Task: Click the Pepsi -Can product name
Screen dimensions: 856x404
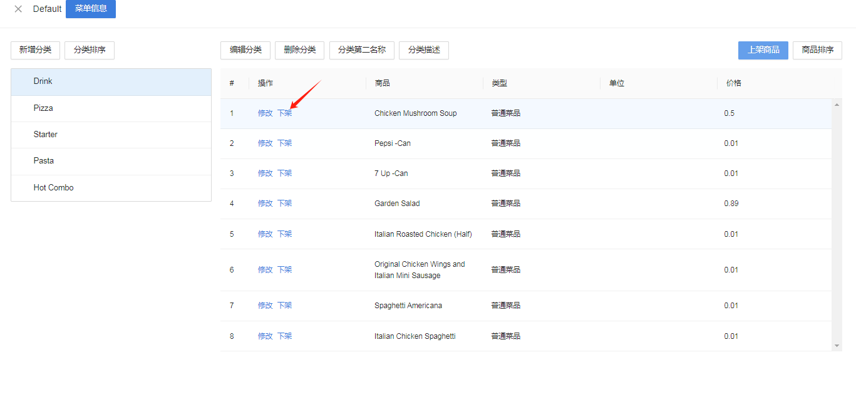Action: click(x=393, y=143)
